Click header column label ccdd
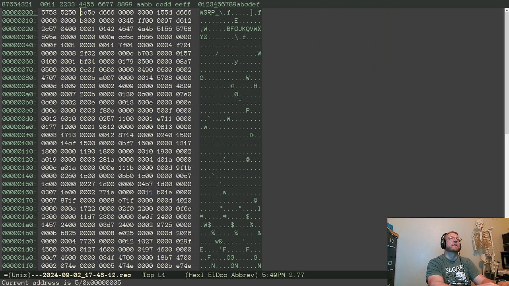509x286 pixels. click(x=164, y=4)
